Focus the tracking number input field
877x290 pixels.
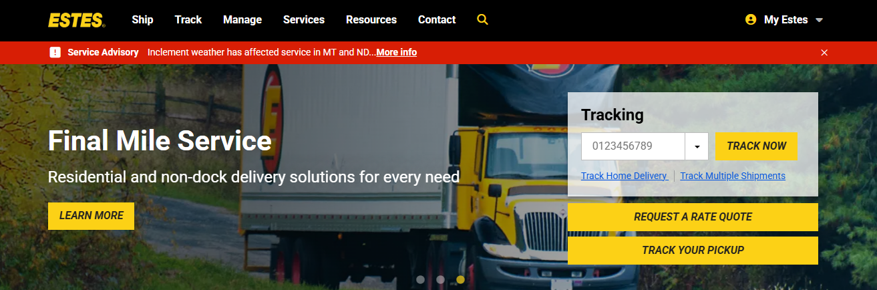click(633, 146)
